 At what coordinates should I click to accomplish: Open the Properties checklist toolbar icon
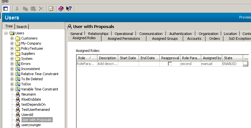pos(51,9)
